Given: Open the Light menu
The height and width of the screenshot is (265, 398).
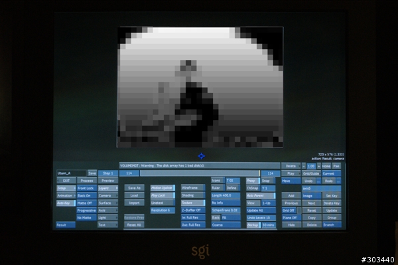Looking at the screenshot, I should click(108, 218).
